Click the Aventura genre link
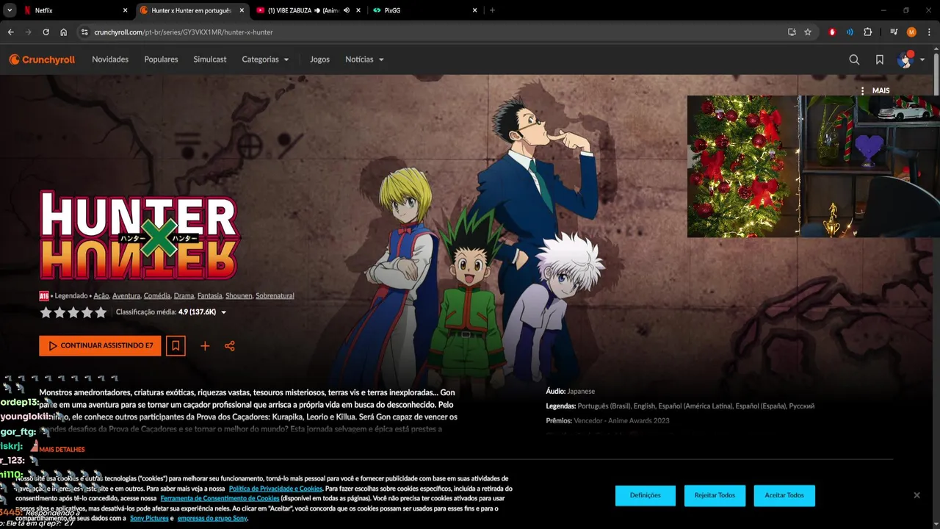The height and width of the screenshot is (529, 940). tap(126, 295)
